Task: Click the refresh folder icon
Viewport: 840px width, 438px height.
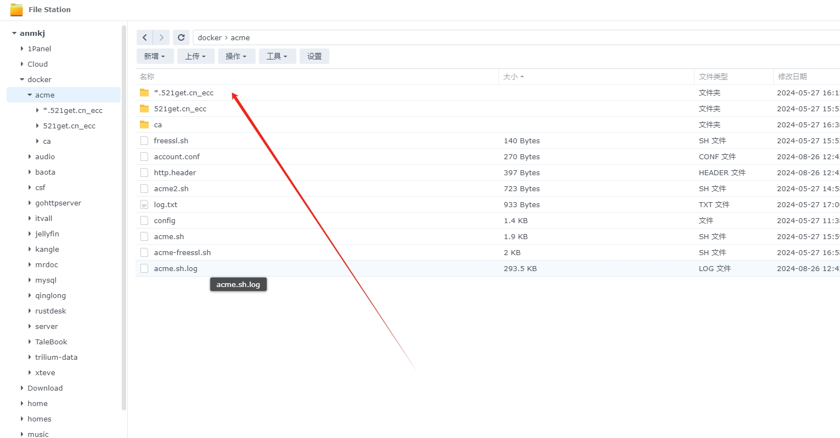Action: (x=181, y=37)
